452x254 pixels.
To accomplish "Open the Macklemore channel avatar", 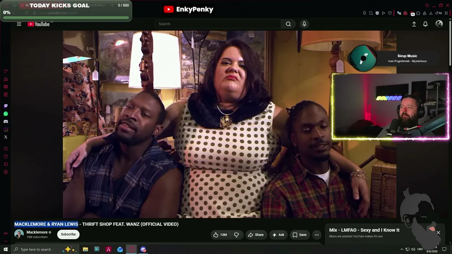I will coord(19,234).
